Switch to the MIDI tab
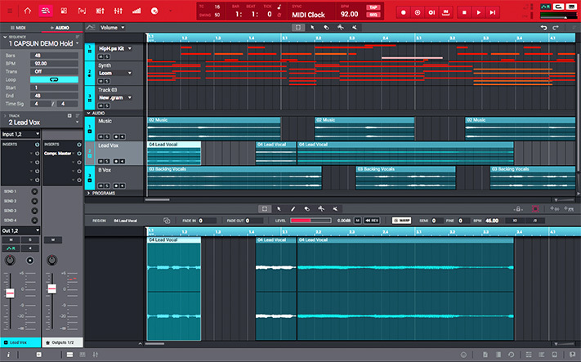This screenshot has height=362, width=581. [x=18, y=27]
